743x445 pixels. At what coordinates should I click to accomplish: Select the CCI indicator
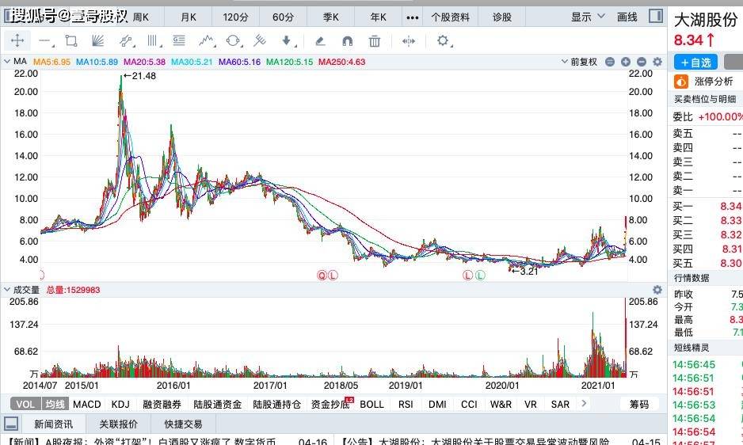[x=469, y=405]
